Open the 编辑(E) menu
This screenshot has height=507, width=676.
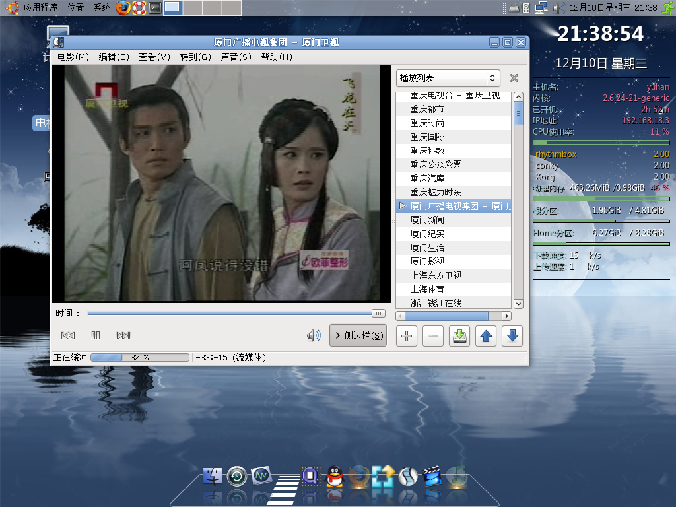pyautogui.click(x=114, y=57)
